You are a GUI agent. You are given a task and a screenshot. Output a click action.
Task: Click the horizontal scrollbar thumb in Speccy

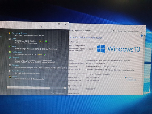(29, 88)
